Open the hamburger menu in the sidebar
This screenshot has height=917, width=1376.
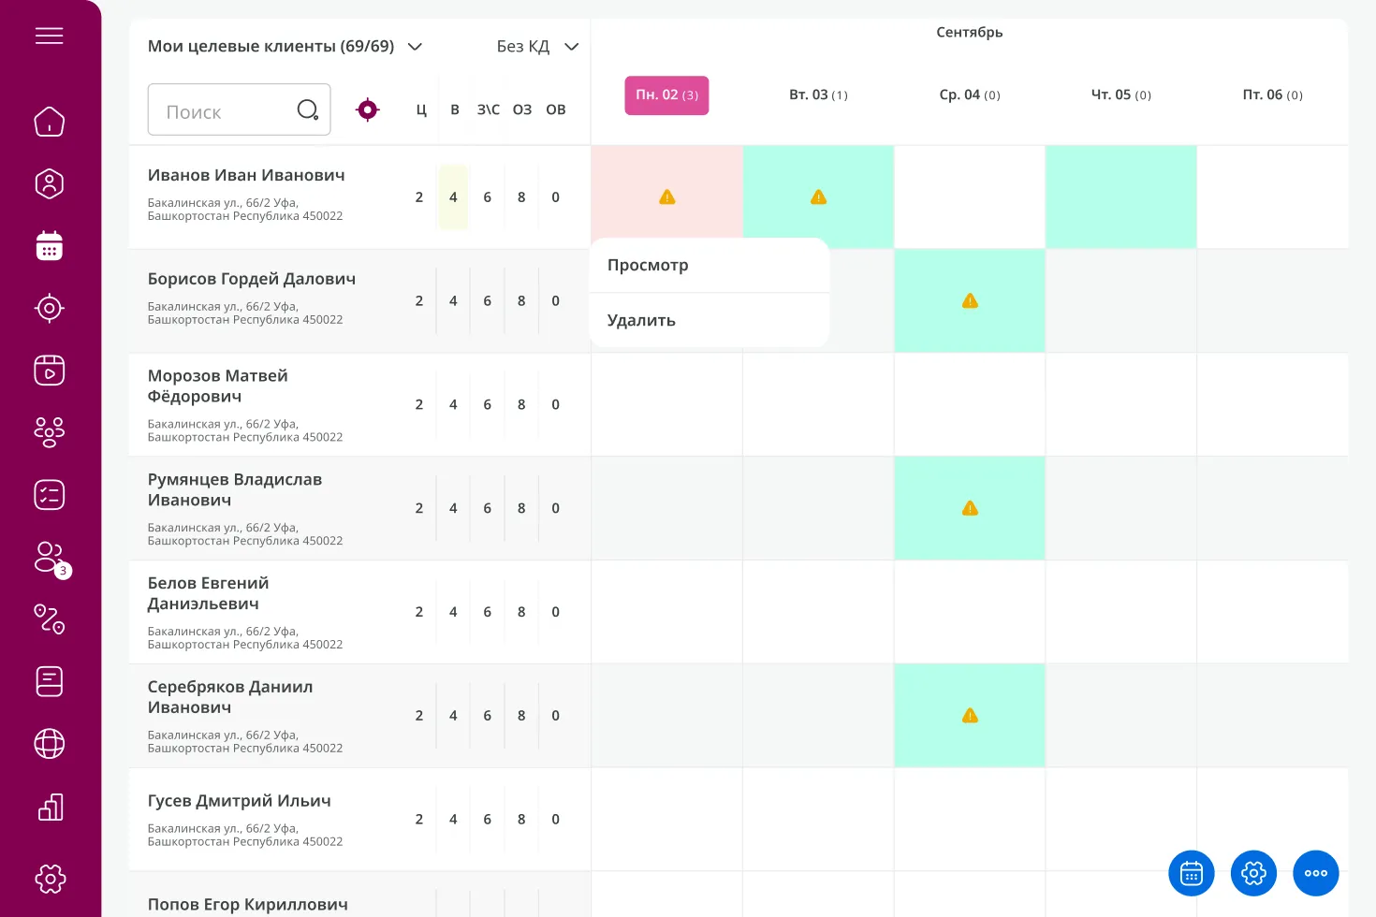click(50, 36)
